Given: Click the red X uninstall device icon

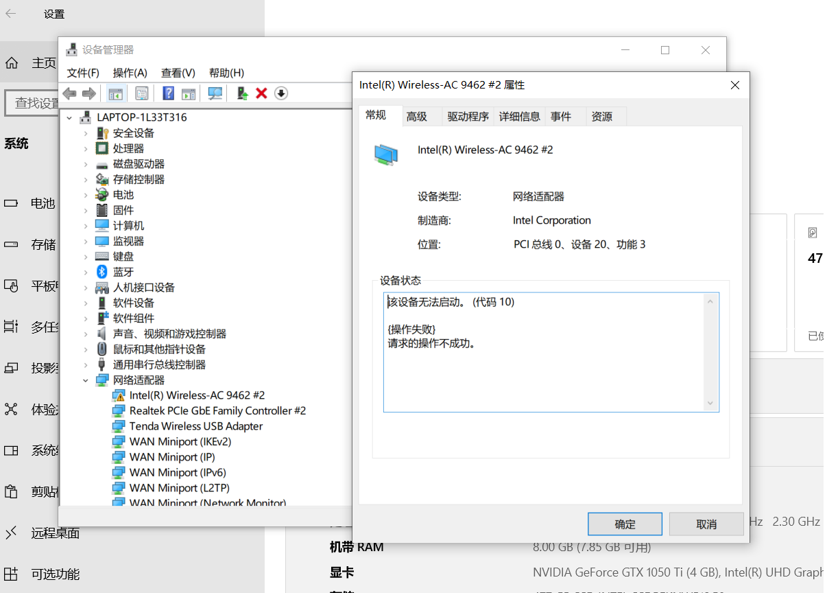Looking at the screenshot, I should click(x=261, y=93).
